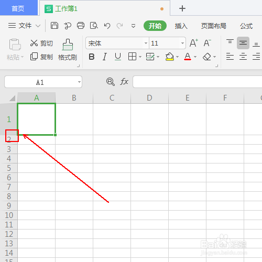
Task: Decrease font size with A- icon
Action: point(208,43)
